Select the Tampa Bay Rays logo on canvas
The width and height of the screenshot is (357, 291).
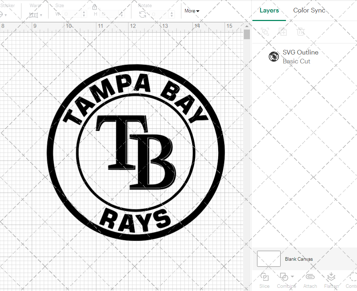(x=136, y=152)
